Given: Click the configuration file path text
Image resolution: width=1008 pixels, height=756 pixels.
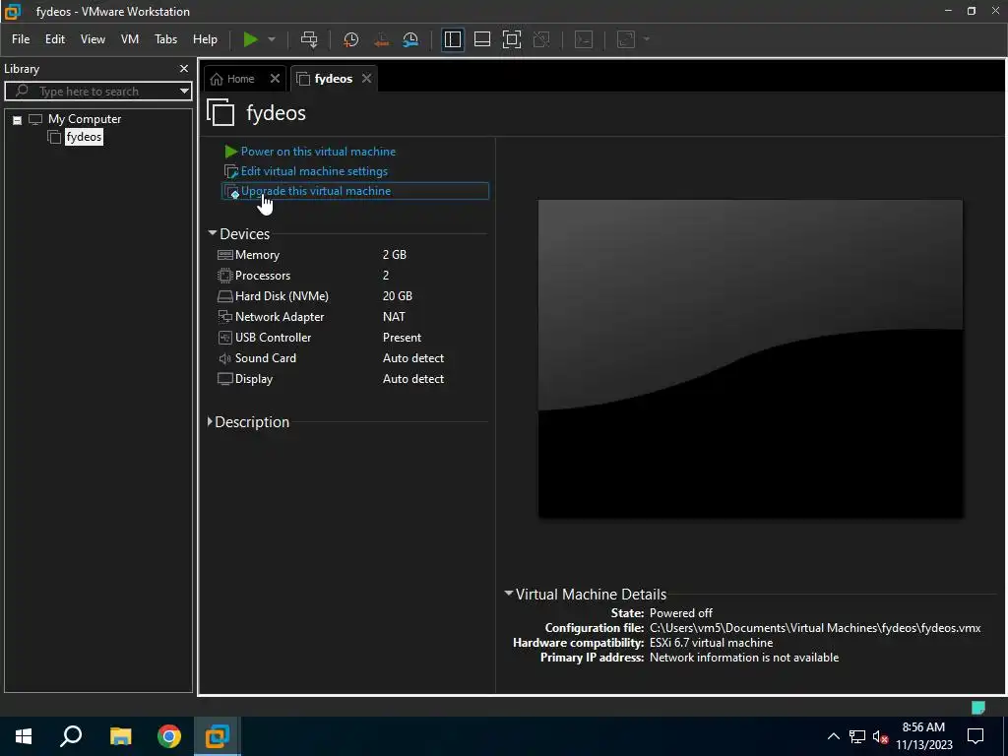Looking at the screenshot, I should (x=815, y=628).
